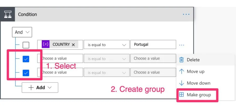Uncheck the third condition row checkbox

(x=26, y=73)
